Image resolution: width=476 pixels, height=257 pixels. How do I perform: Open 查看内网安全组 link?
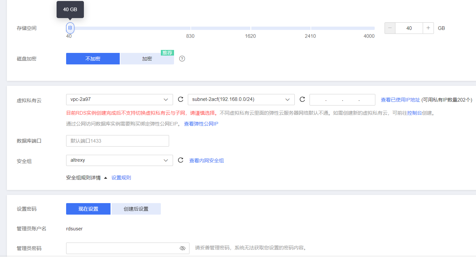(207, 161)
